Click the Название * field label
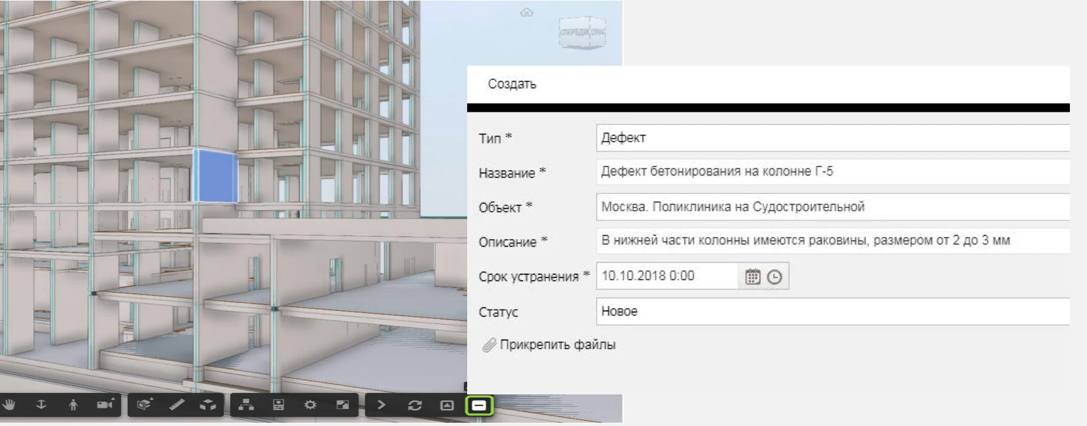This screenshot has width=1087, height=426. 512,173
